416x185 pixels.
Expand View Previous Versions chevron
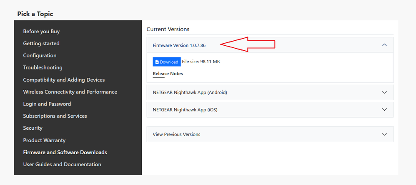point(384,134)
